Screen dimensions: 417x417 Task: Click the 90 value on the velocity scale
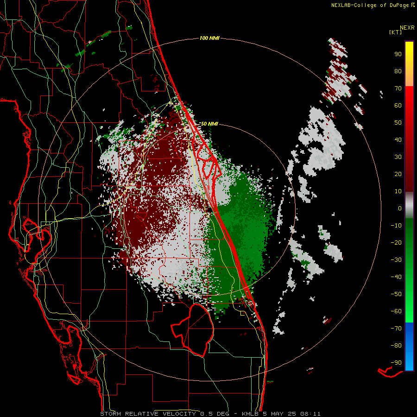pos(398,54)
